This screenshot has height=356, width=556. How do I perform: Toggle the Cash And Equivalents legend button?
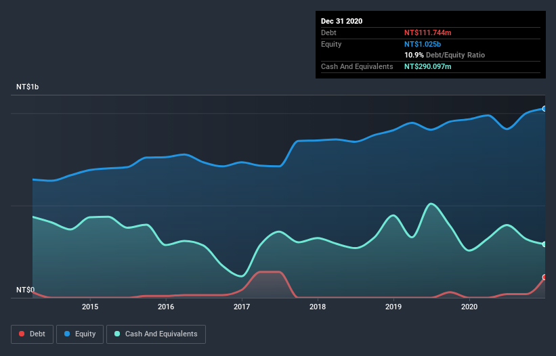click(156, 334)
